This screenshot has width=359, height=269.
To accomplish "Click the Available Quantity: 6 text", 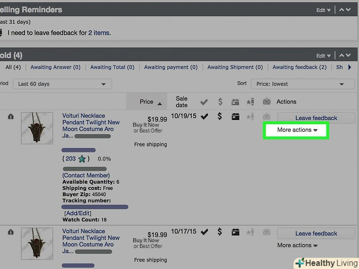I will (91, 182).
